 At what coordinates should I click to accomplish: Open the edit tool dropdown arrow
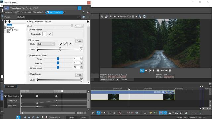coord(102,113)
